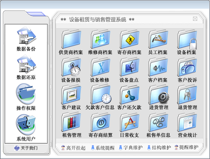This screenshot has height=159, width=210.
Task: Open the 客户档案 speaker folder
Action: [x=158, y=67]
